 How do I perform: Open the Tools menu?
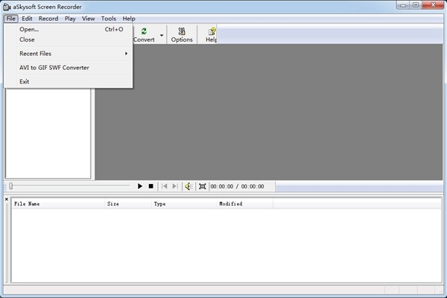point(109,18)
